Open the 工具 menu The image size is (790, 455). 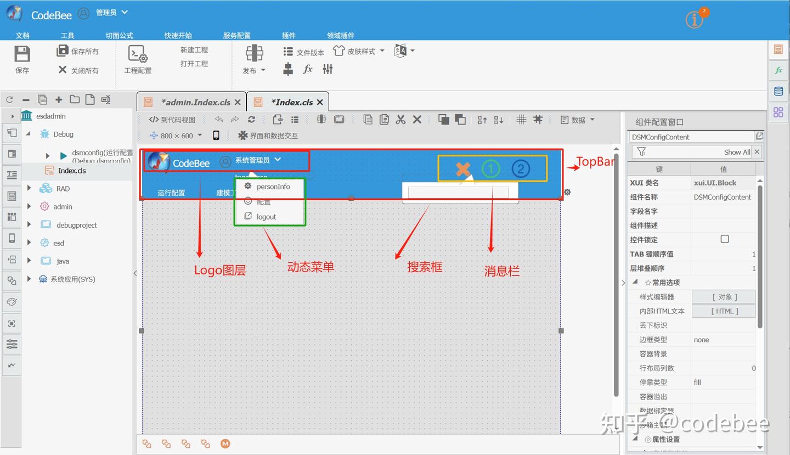tap(67, 36)
